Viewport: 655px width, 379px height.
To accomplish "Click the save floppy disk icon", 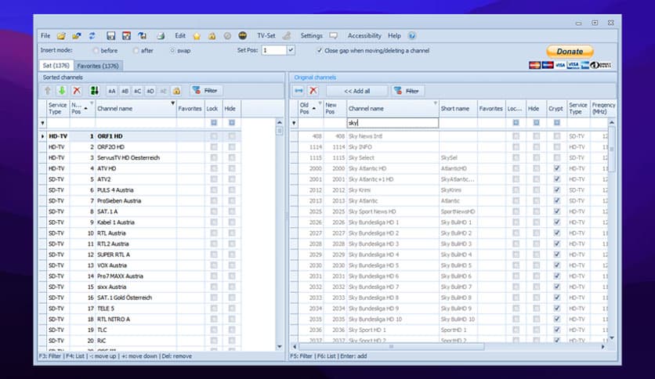I will click(111, 36).
